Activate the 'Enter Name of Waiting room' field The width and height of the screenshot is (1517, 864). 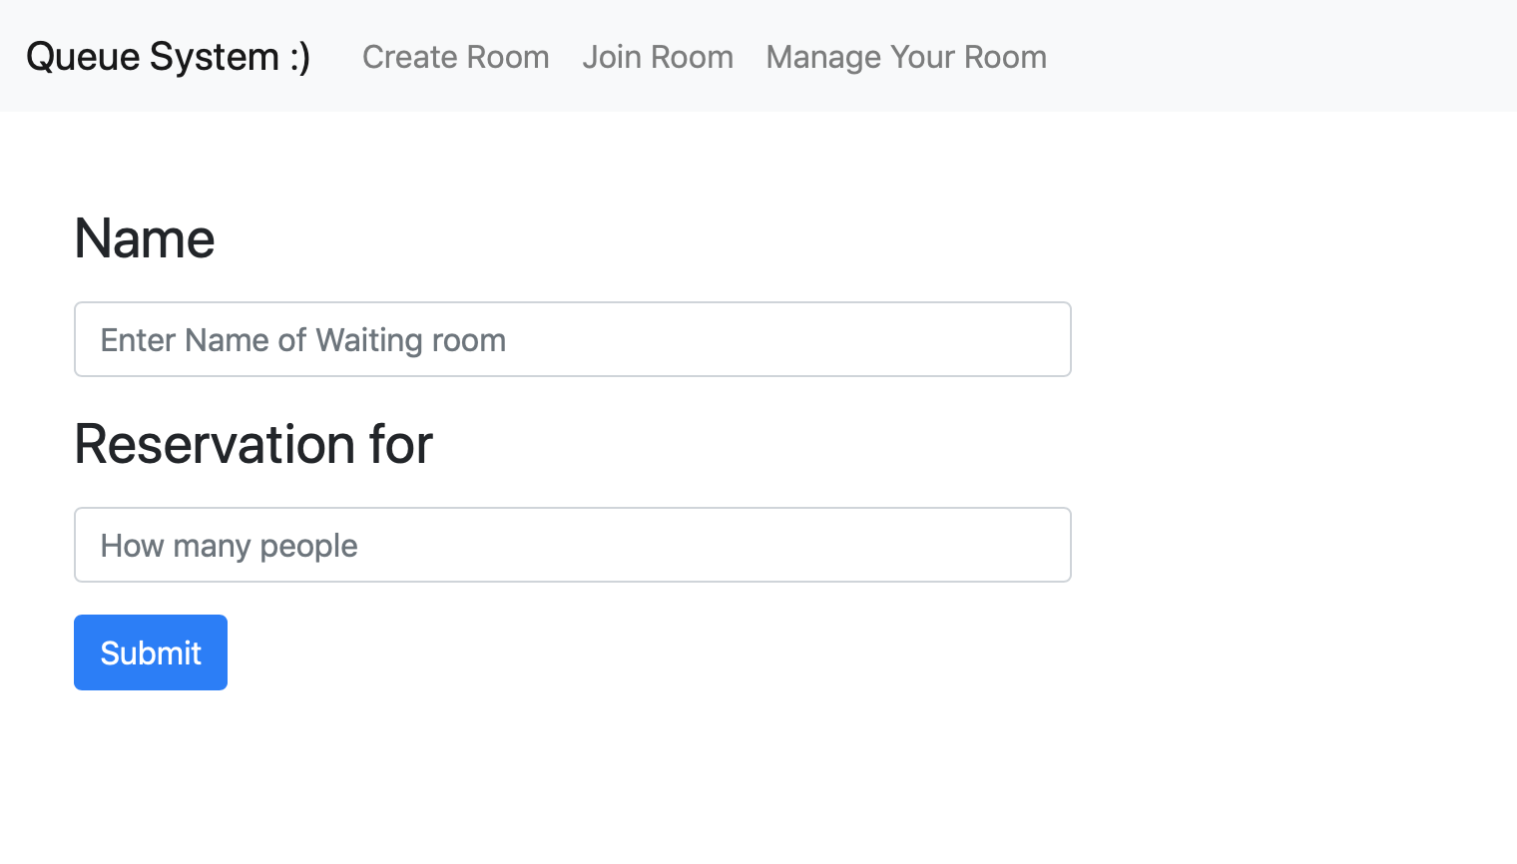coord(572,339)
